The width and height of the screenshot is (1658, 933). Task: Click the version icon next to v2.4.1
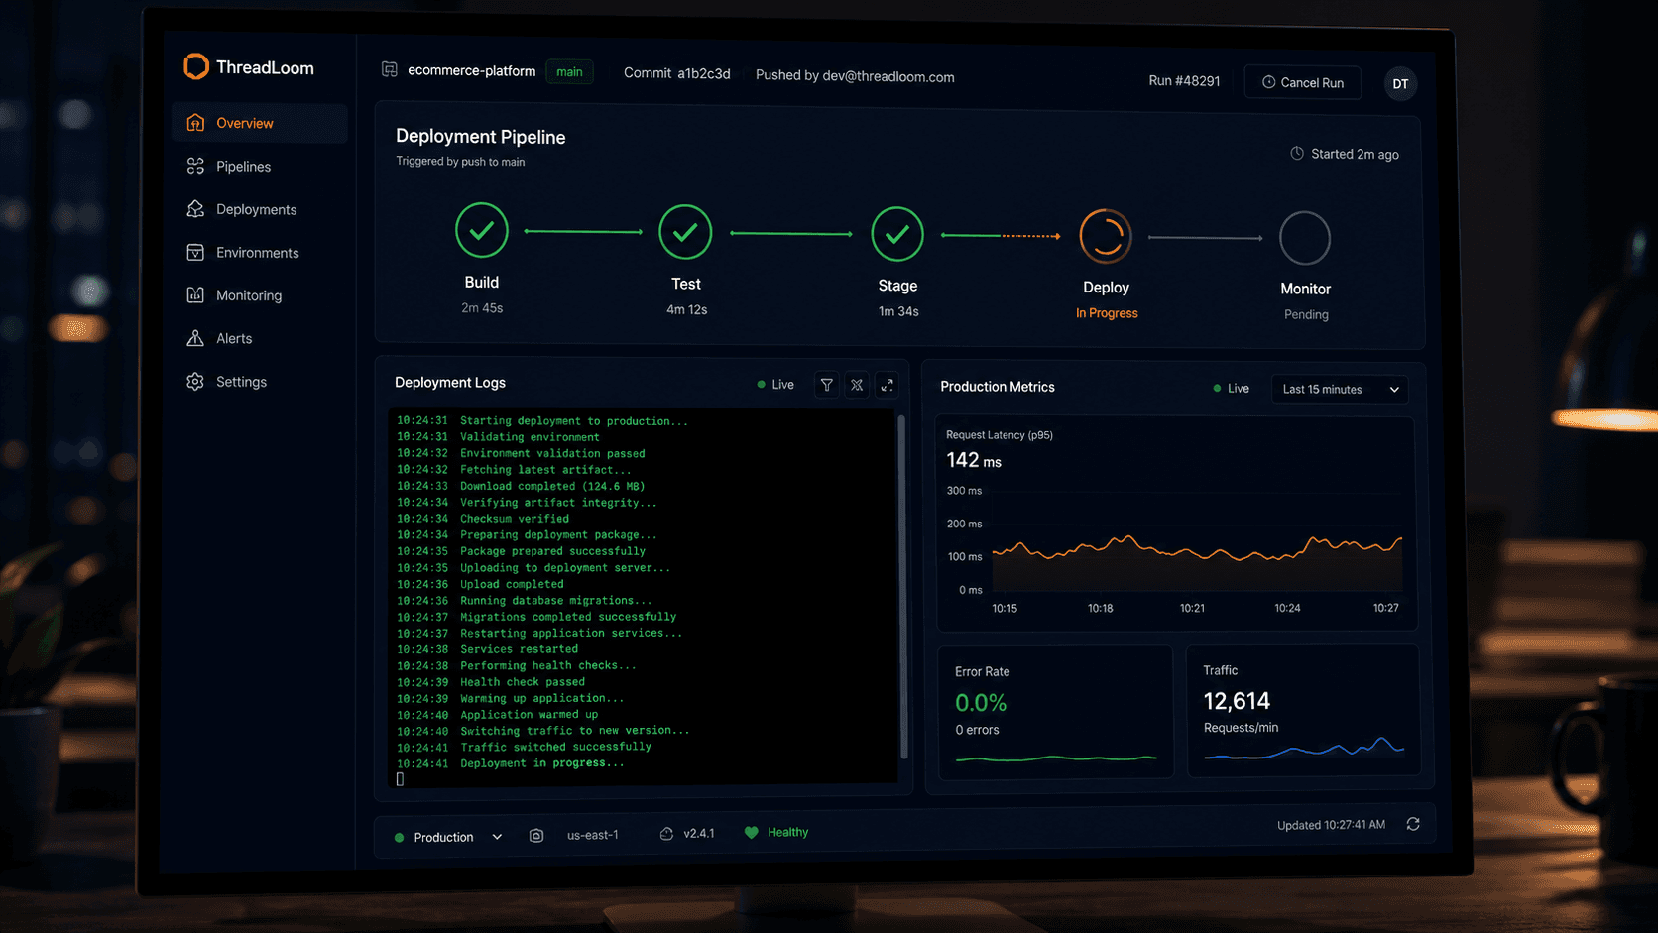[666, 834]
